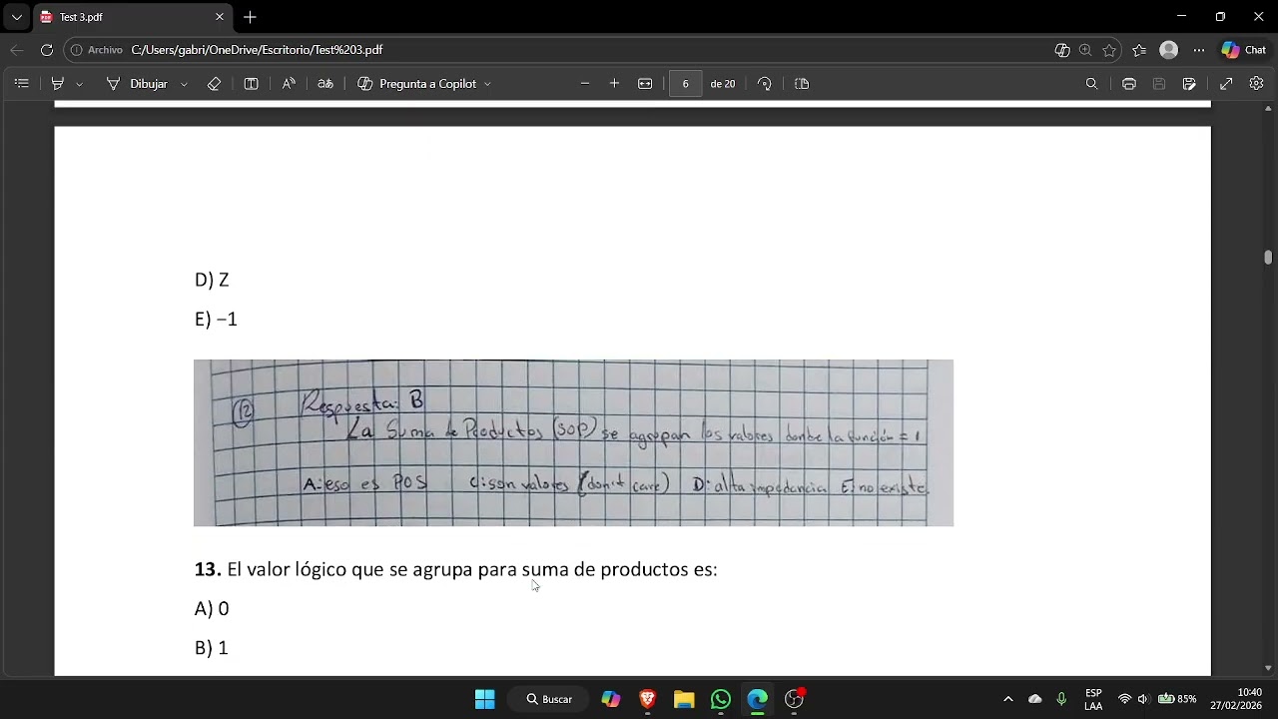Open File Explorer from taskbar
Screen dimensions: 1278x719
coord(684,699)
